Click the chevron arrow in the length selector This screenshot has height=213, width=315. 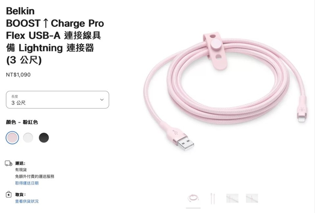[102, 100]
